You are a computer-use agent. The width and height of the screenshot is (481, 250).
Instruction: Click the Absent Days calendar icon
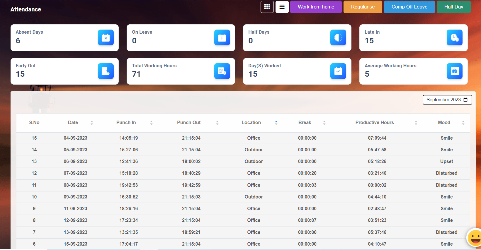tap(106, 38)
